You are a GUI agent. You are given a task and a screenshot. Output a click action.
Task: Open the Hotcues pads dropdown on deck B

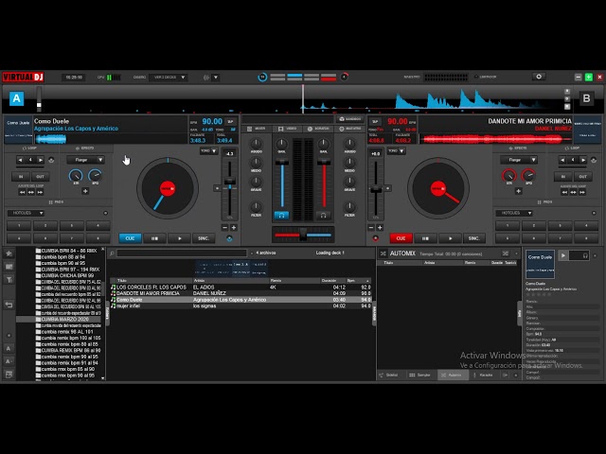coord(514,213)
